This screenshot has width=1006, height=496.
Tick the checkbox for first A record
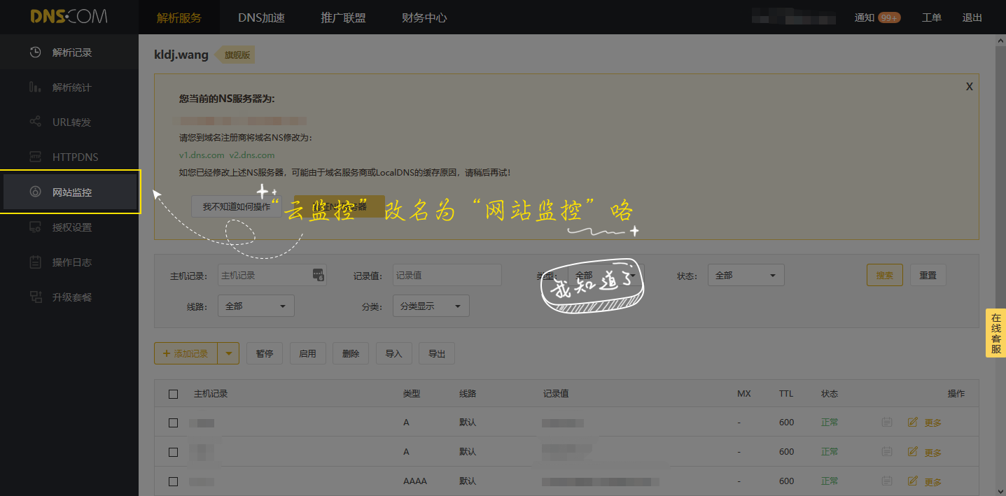coord(174,423)
